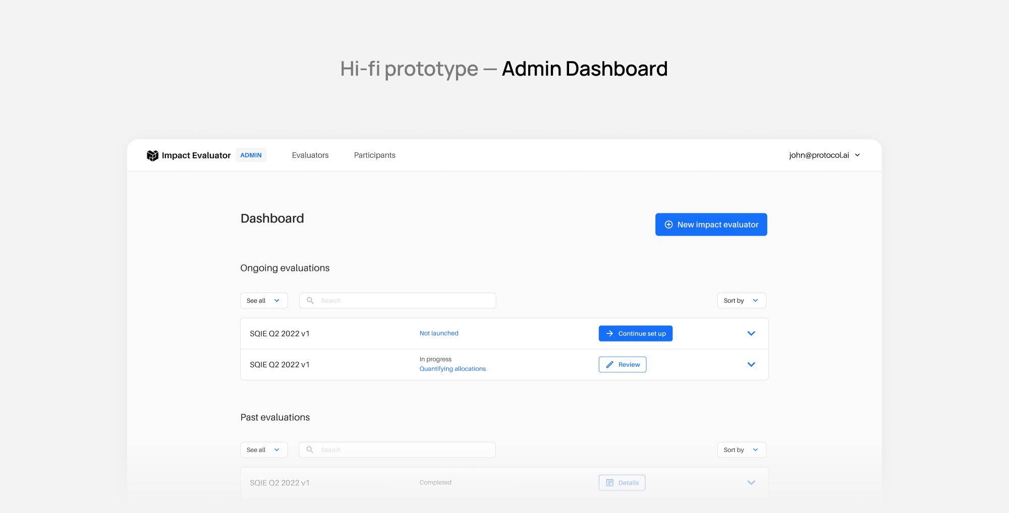Click the Impact Evaluator cube logo
1009x513 pixels.
(152, 155)
